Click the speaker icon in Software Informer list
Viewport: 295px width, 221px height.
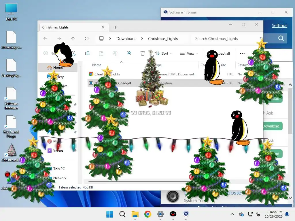173,196
